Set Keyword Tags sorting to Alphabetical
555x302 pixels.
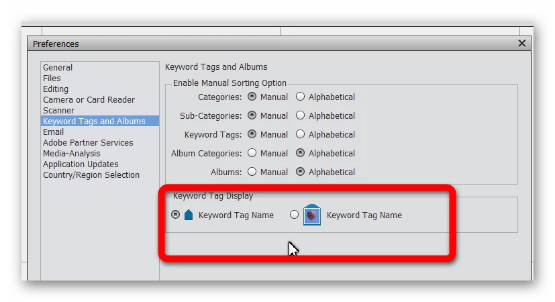pyautogui.click(x=300, y=134)
